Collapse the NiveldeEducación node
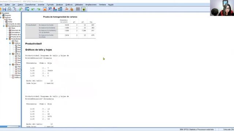The height and width of the screenshot is (131, 234). click(x=4, y=26)
